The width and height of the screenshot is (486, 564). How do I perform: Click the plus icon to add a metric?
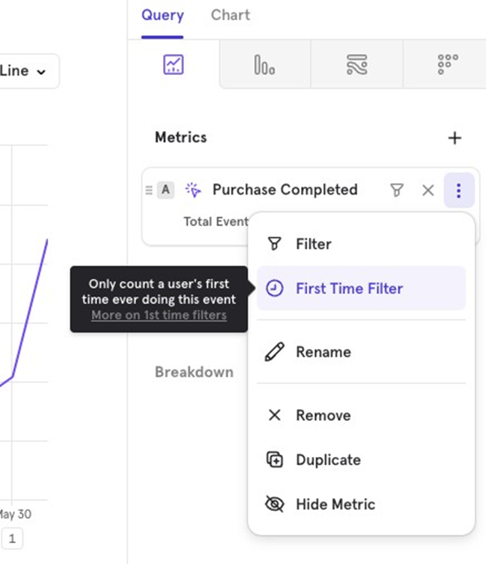(x=455, y=138)
